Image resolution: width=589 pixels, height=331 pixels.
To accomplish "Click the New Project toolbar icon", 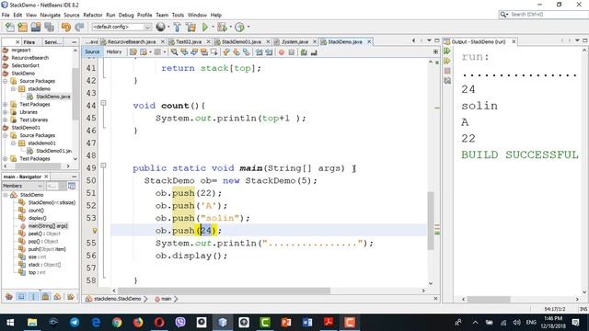I will pos(23,27).
